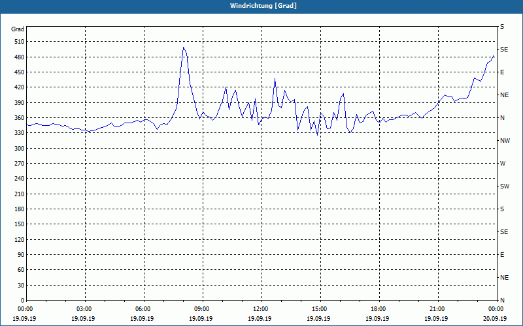Select the SE compass label just above 480 gridline
The image size is (523, 326).
[x=504, y=50]
